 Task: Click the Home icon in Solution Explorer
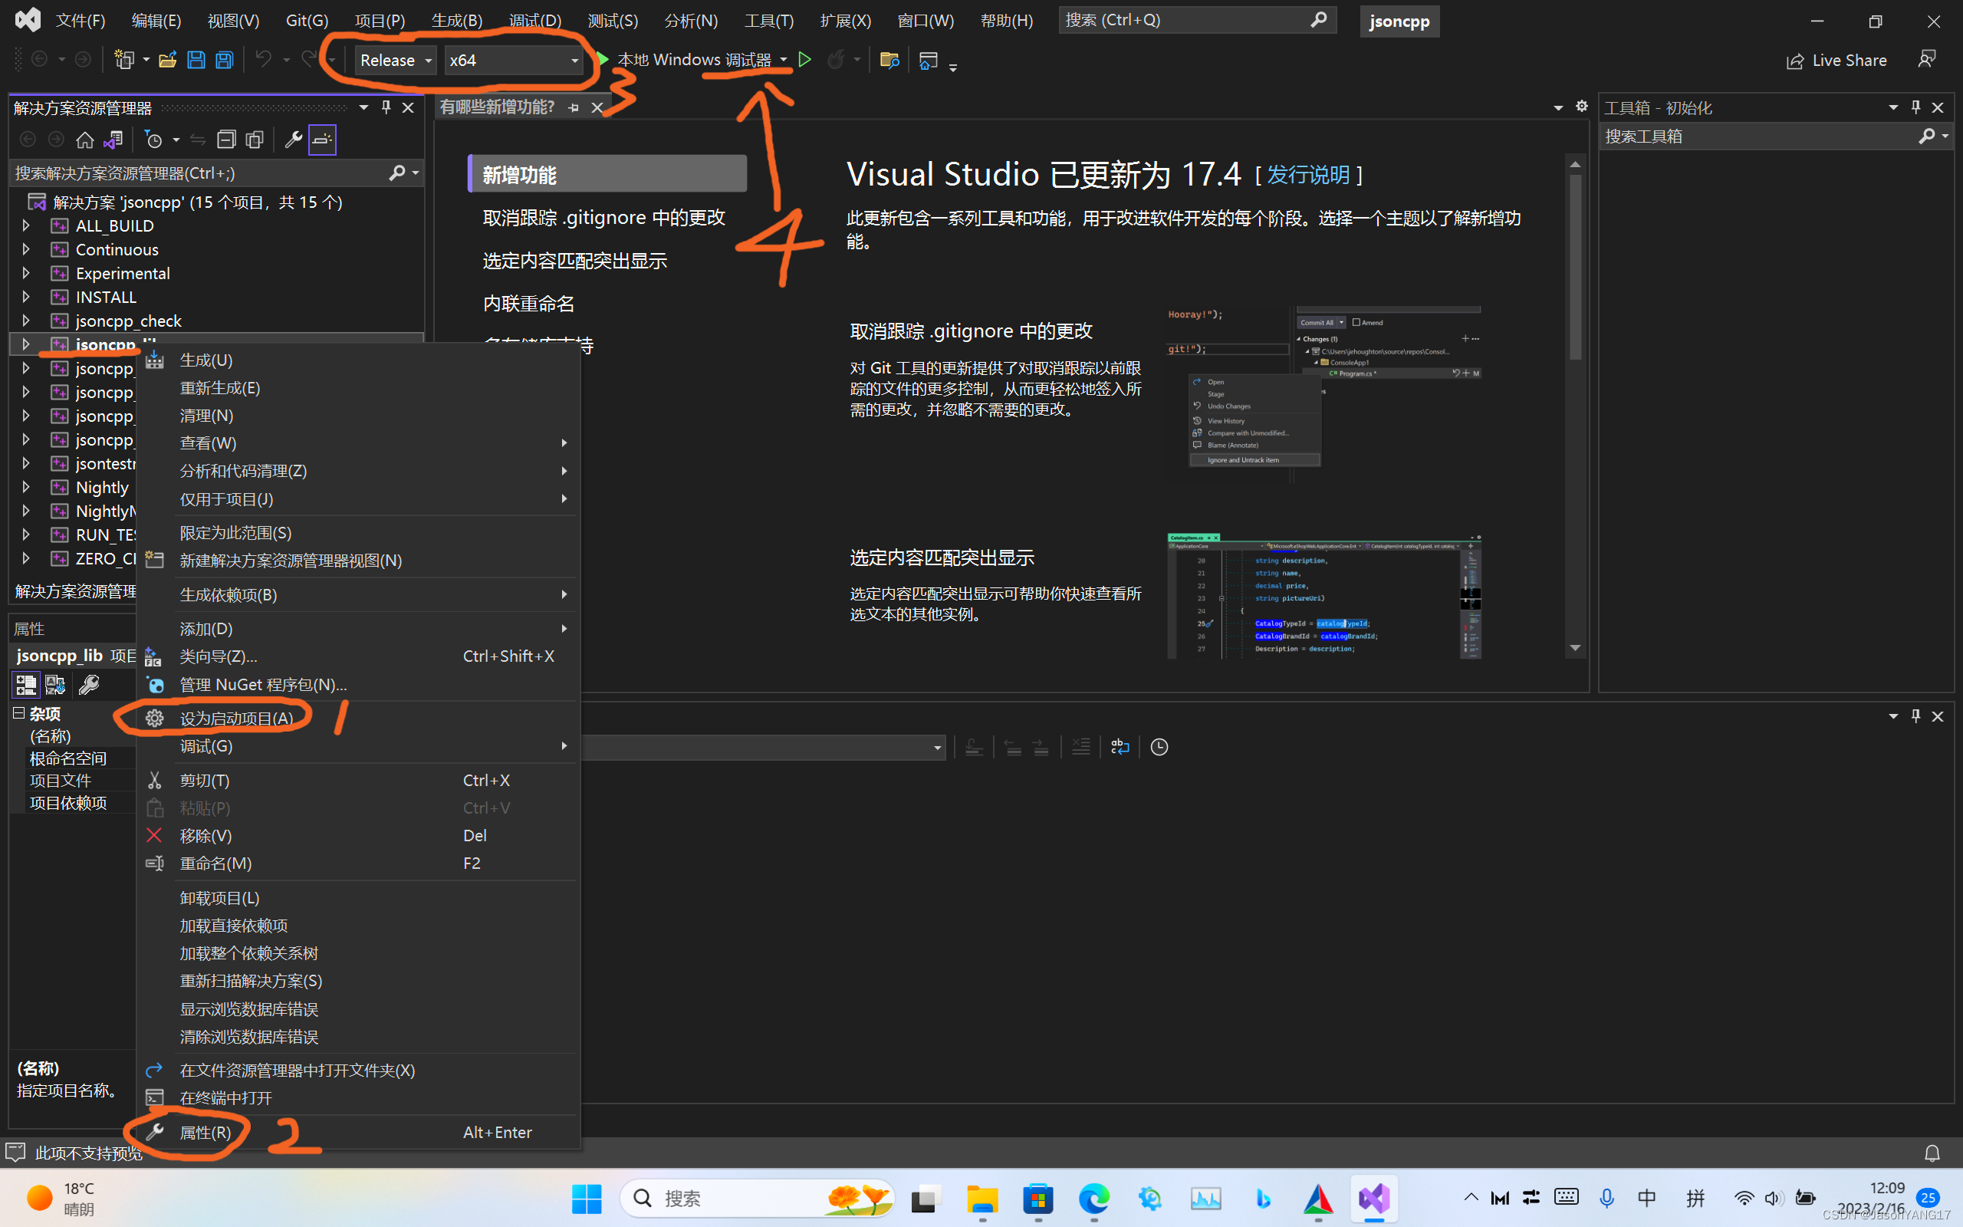[84, 140]
